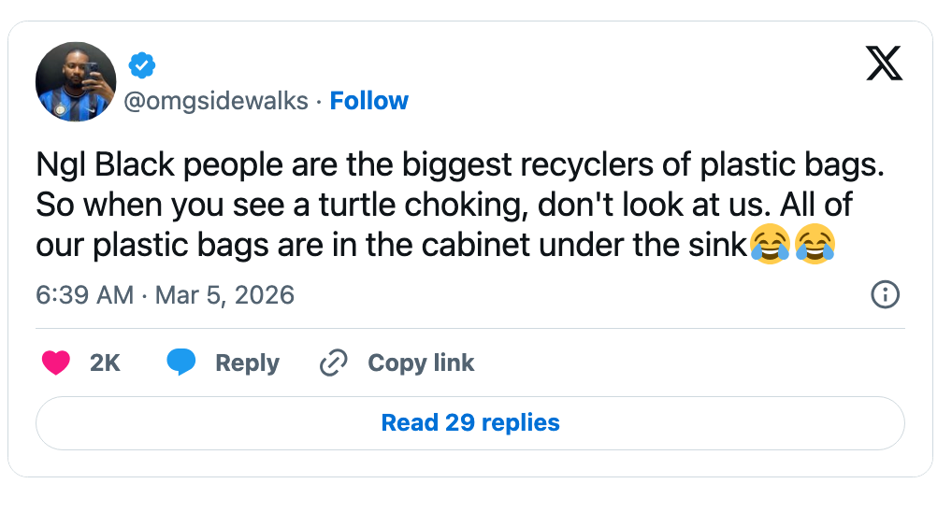
Task: Click the chain link icon
Action: point(334,363)
